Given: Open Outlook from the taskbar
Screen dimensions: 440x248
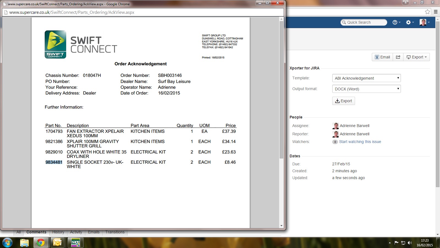Looking at the screenshot, I should click(x=57, y=243).
